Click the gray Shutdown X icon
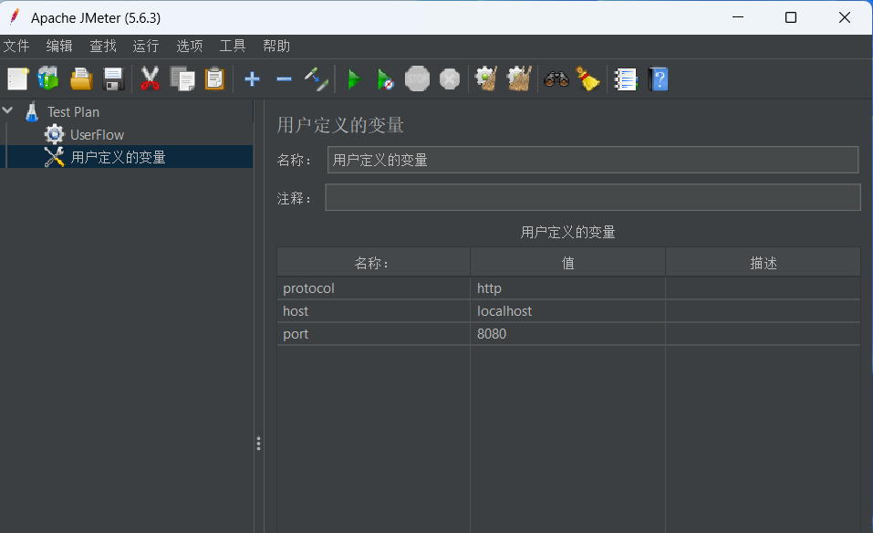The height and width of the screenshot is (533, 873). click(x=450, y=79)
